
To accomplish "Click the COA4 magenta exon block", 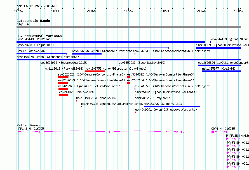I will click(x=213, y=132).
